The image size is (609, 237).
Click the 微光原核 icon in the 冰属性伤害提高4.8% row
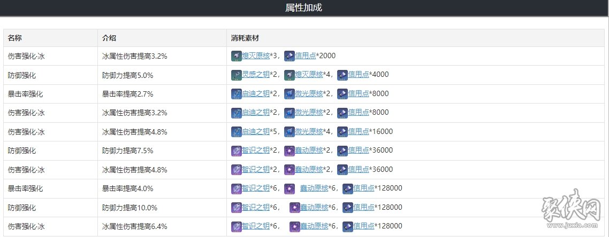click(290, 132)
